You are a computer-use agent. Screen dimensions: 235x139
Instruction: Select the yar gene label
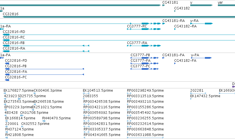coord(220,2)
